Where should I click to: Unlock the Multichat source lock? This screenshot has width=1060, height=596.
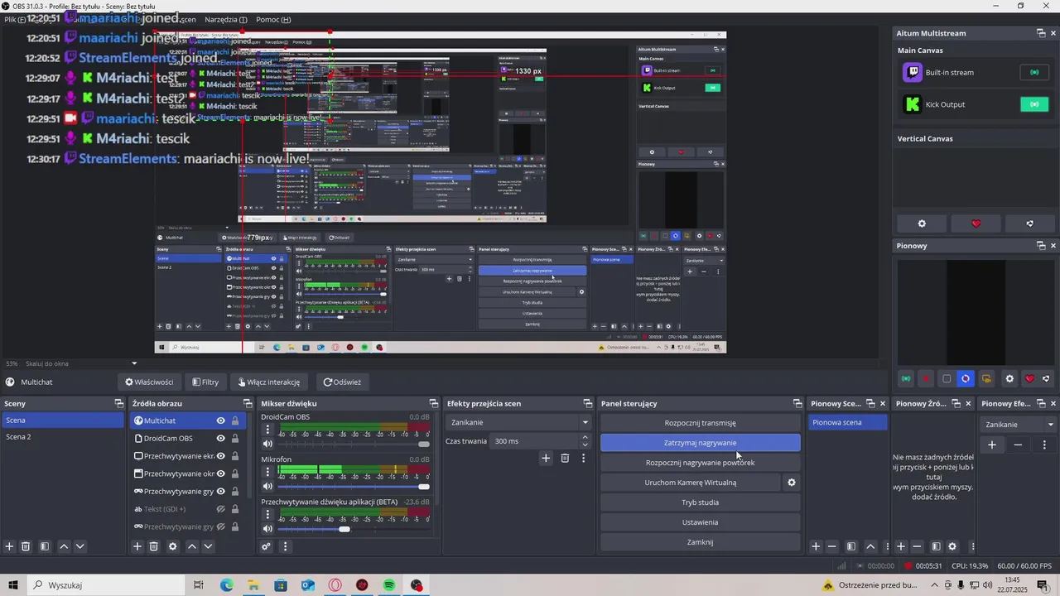coord(235,421)
